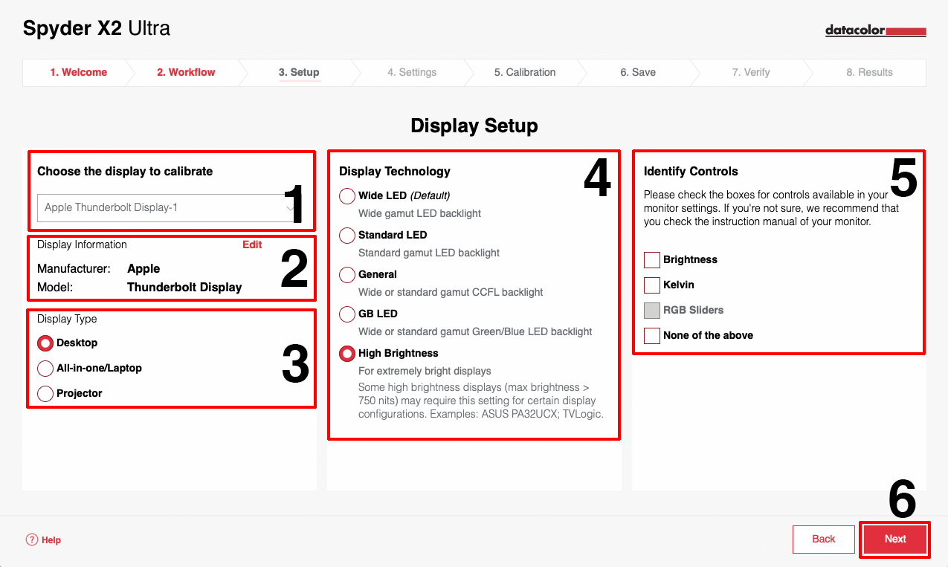Image resolution: width=948 pixels, height=567 pixels.
Task: Click Edit display information link
Action: pos(252,244)
